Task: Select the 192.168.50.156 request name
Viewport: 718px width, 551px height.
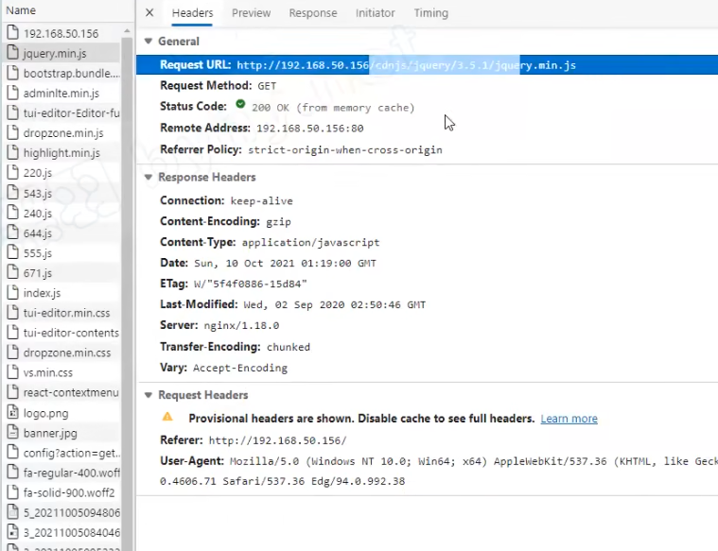Action: coord(61,33)
